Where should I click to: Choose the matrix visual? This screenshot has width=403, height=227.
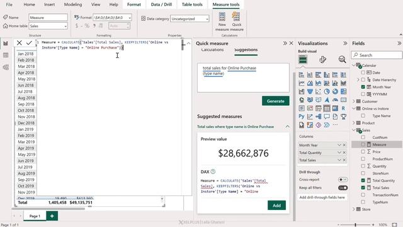(335, 108)
